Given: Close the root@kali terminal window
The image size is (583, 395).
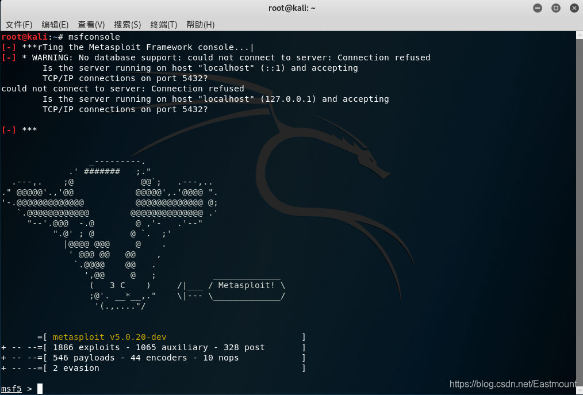Looking at the screenshot, I should (x=574, y=8).
